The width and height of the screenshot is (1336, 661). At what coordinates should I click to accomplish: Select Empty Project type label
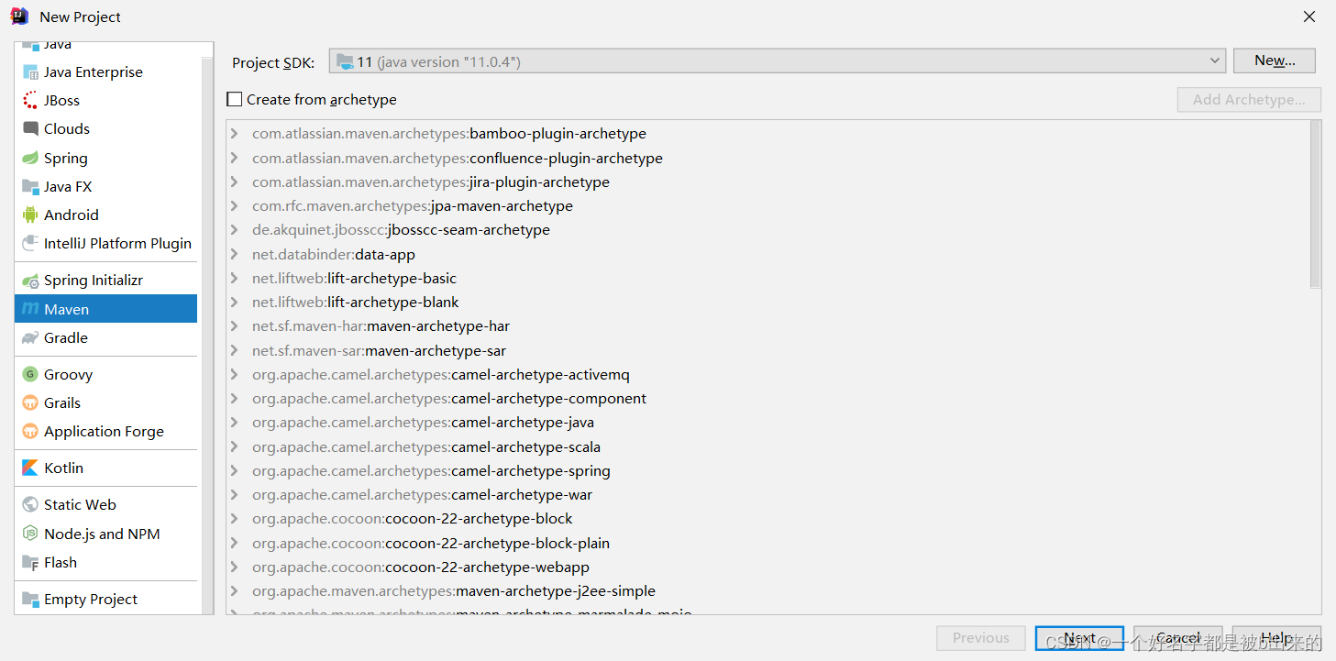[91, 600]
